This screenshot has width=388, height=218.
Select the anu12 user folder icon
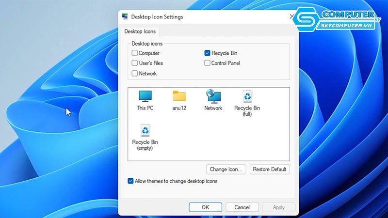click(179, 96)
